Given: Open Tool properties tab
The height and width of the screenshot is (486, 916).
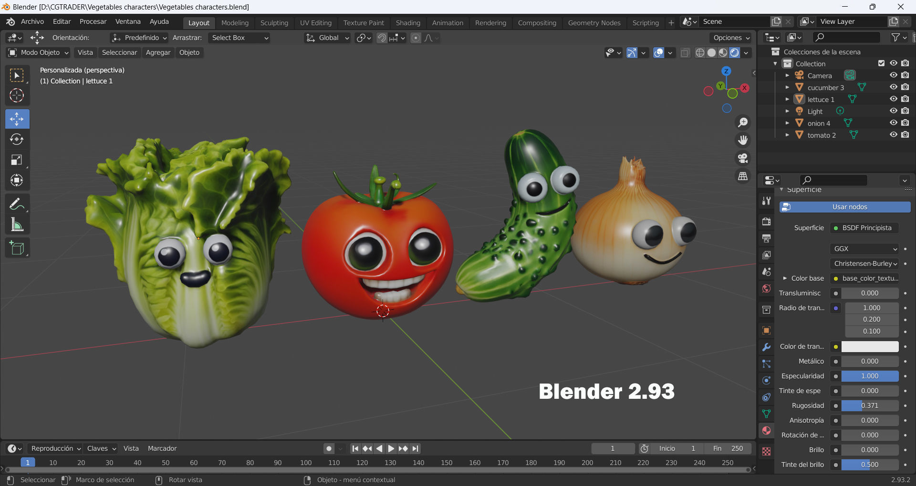Looking at the screenshot, I should click(766, 201).
